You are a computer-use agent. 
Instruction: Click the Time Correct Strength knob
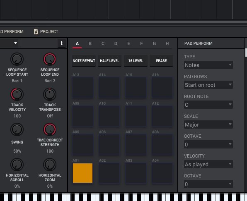coord(50,129)
